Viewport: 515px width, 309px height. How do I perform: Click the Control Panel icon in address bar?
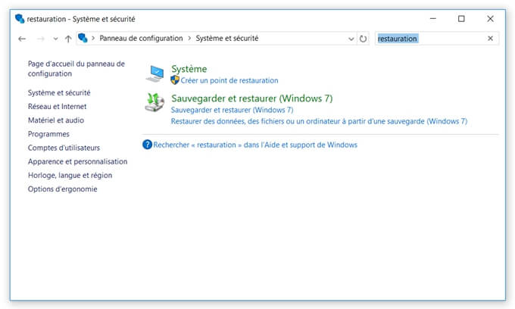point(83,38)
